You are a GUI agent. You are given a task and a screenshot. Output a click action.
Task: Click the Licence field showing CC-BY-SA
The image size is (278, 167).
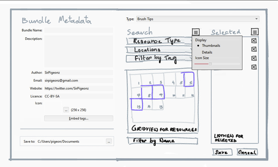click(x=79, y=96)
